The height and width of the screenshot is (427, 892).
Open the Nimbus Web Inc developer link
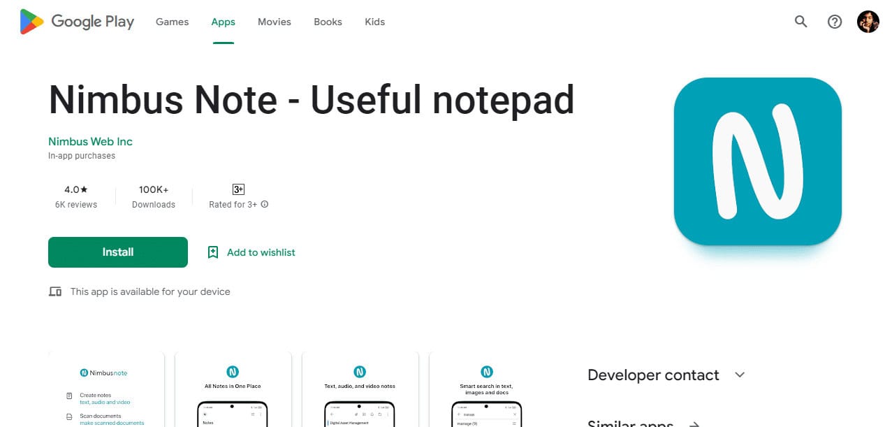[x=90, y=141]
